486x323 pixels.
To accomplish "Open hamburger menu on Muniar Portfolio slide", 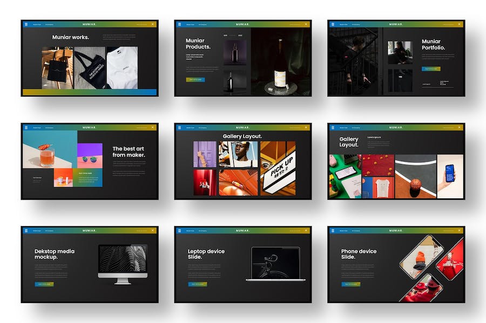I will click(x=333, y=24).
